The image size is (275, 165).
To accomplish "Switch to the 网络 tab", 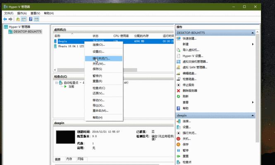I will 81,159.
